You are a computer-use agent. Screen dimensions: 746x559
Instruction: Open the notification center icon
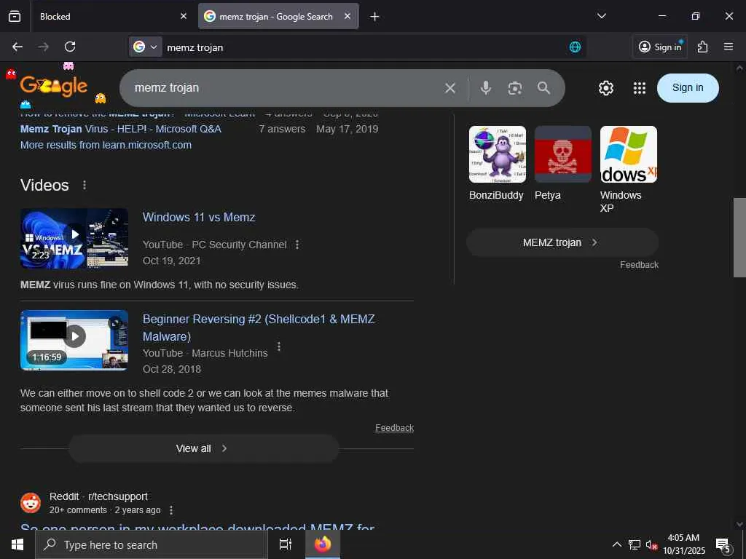coord(723,545)
